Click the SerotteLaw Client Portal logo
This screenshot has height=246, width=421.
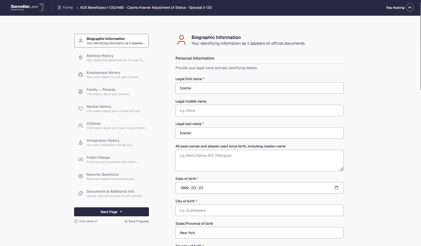click(x=27, y=7)
